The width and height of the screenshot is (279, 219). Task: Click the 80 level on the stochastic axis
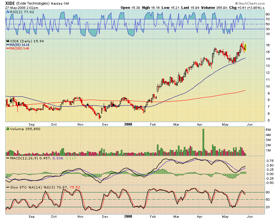268,192
